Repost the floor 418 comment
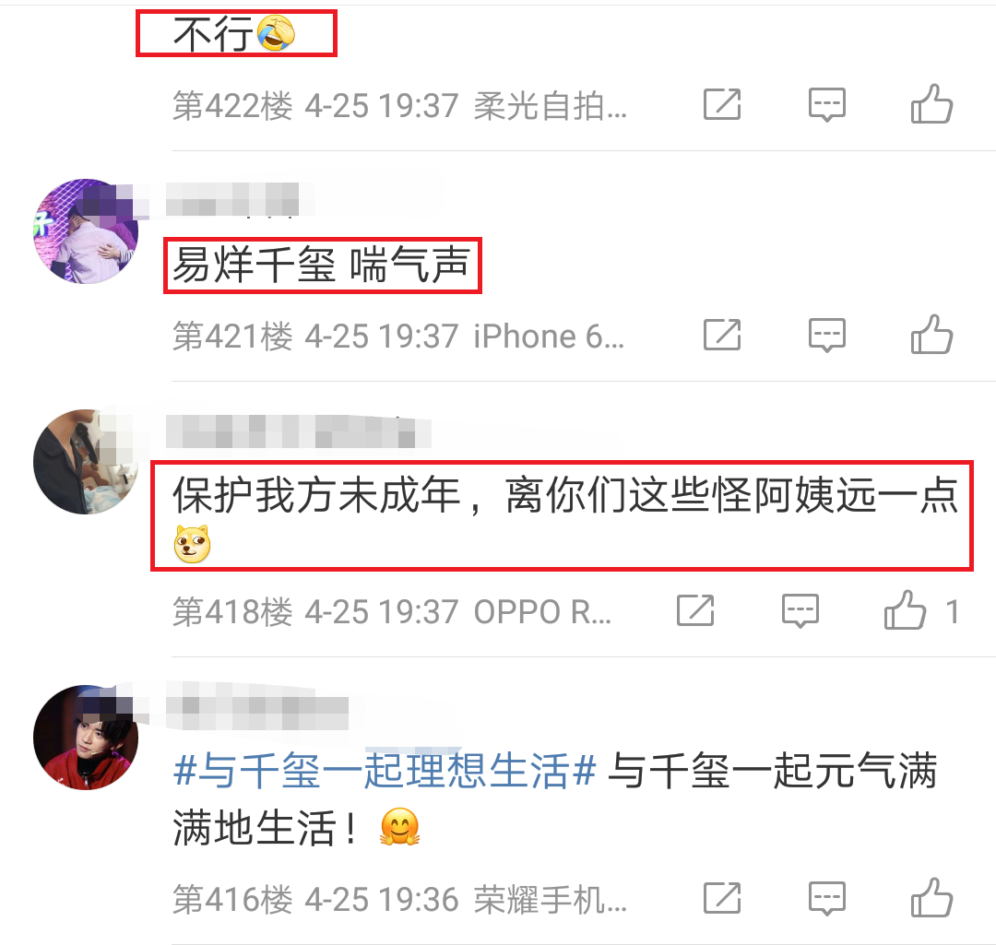The height and width of the screenshot is (945, 996). pos(695,610)
